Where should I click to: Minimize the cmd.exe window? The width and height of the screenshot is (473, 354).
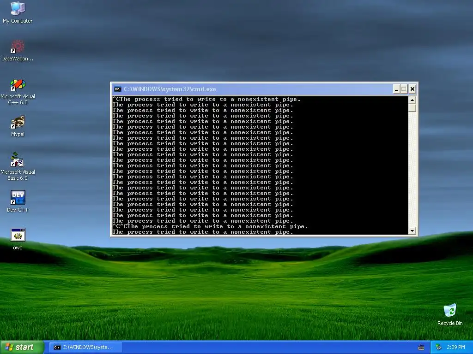click(396, 89)
